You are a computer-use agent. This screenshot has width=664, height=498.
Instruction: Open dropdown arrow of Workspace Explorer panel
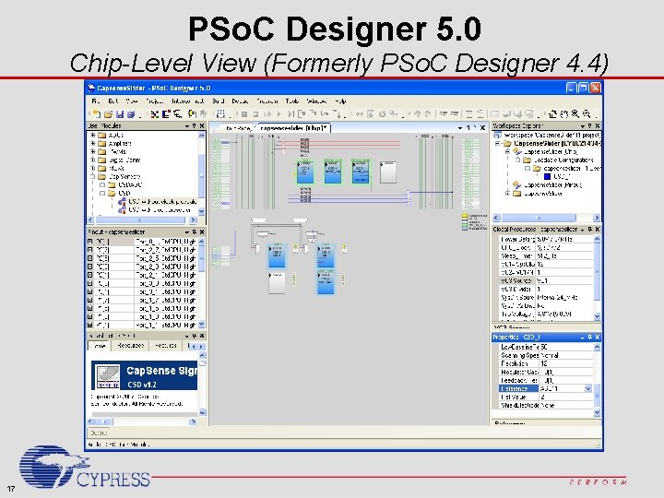click(x=582, y=125)
